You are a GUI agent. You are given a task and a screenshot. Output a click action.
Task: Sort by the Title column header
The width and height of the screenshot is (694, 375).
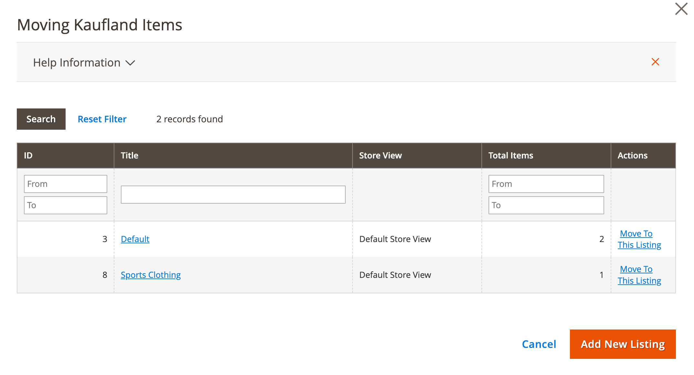[130, 156]
